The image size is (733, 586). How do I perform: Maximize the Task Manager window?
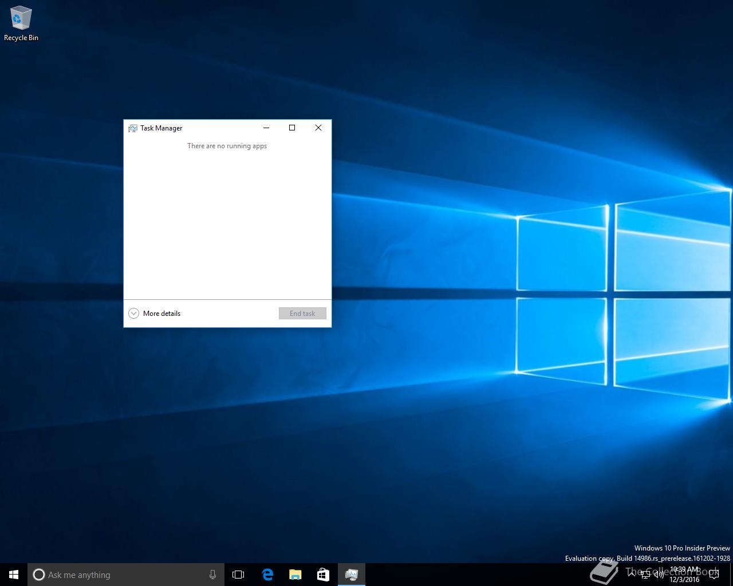[292, 128]
